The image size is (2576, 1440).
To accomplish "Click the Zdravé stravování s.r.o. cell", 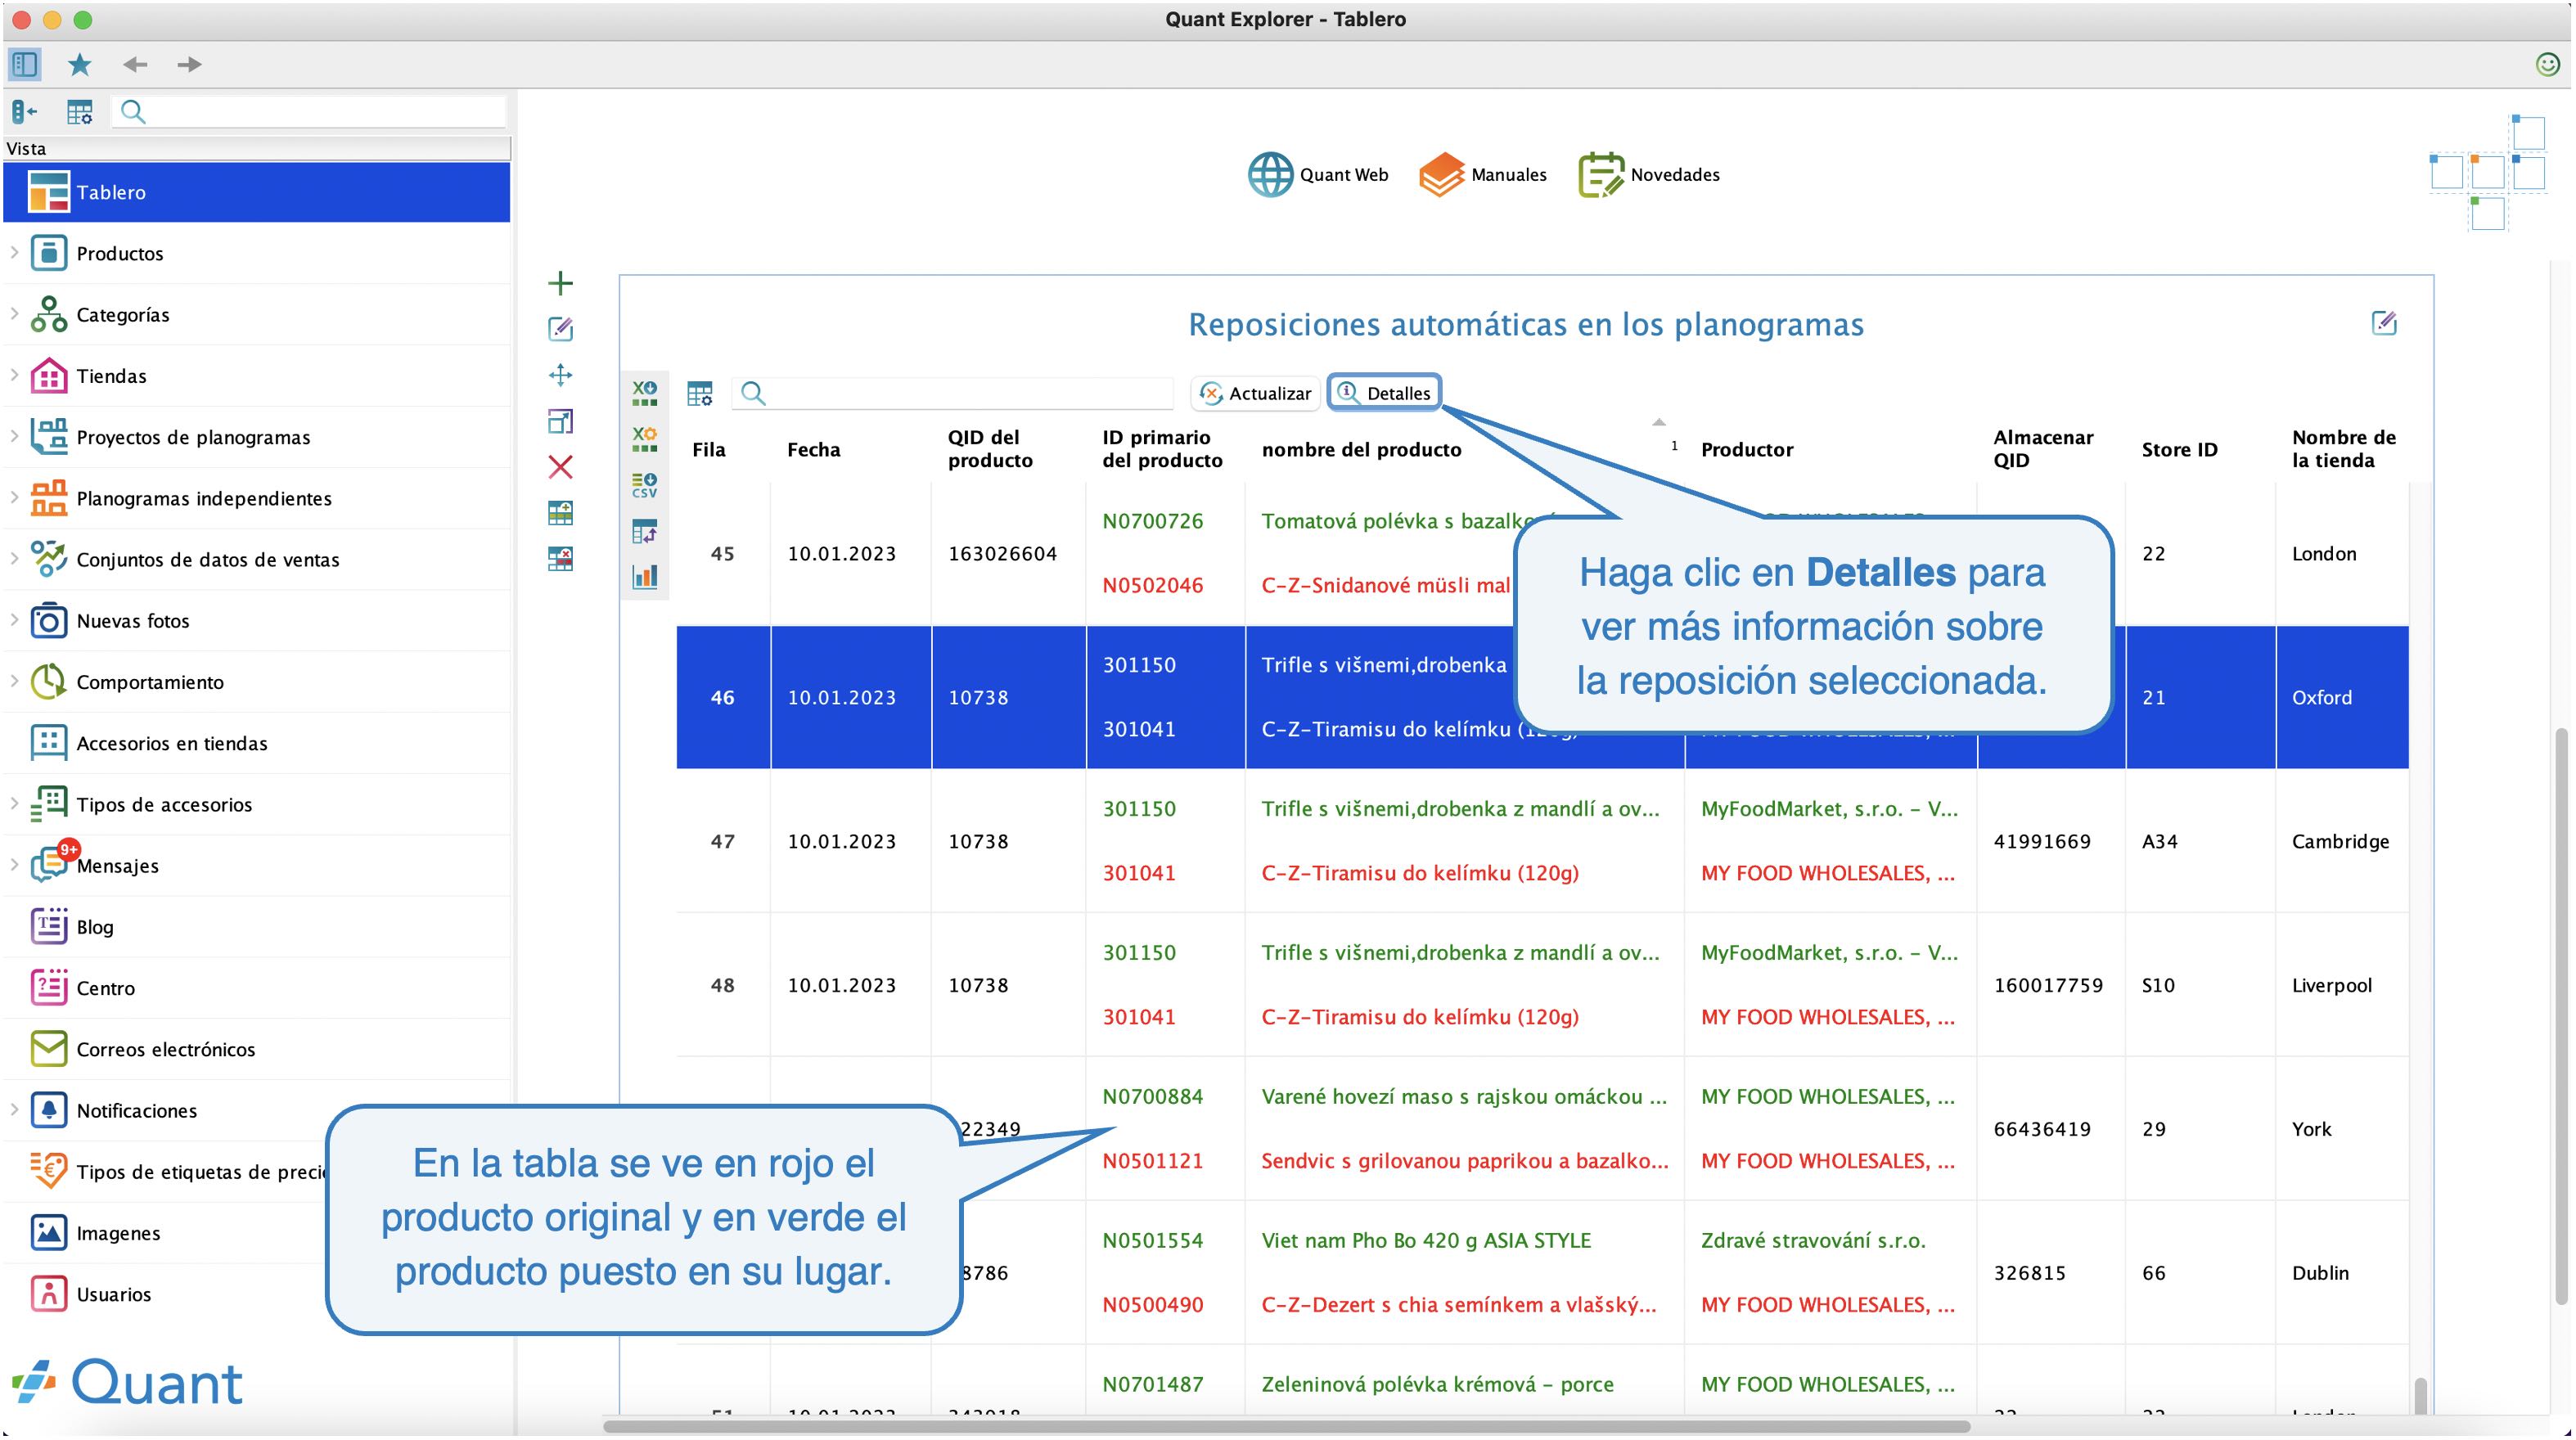I will click(1812, 1240).
